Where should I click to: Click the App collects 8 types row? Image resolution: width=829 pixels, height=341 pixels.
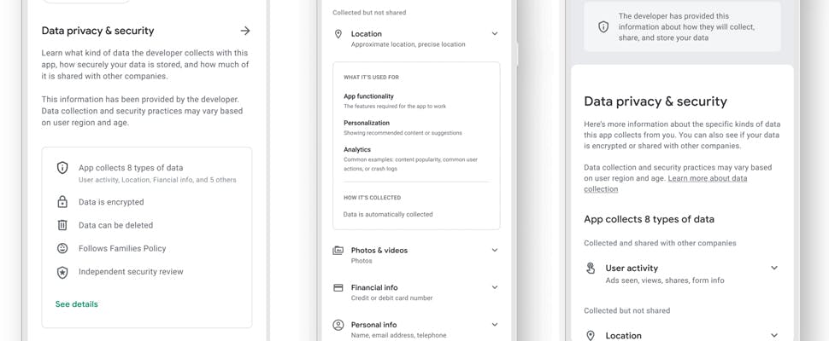(147, 173)
